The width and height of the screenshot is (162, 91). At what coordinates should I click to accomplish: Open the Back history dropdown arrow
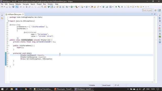(x=144, y=7)
